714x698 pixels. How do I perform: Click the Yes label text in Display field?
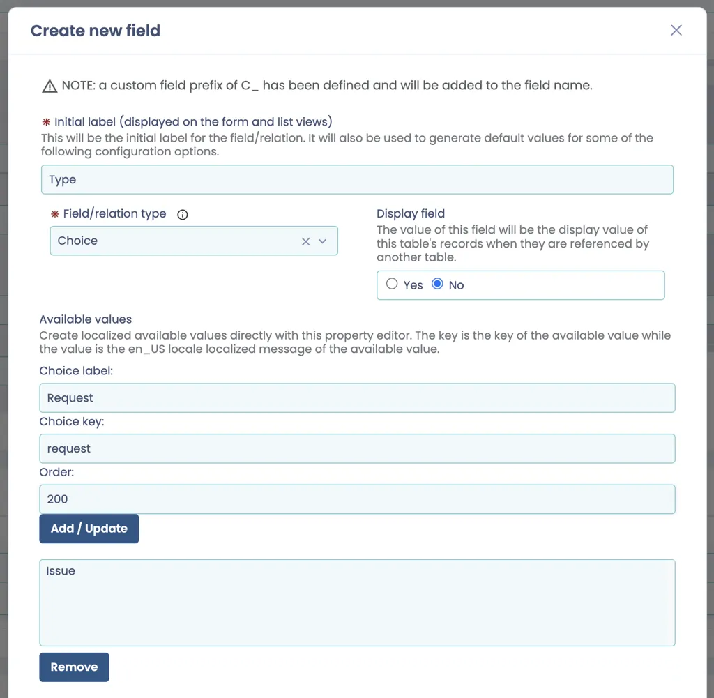(413, 285)
